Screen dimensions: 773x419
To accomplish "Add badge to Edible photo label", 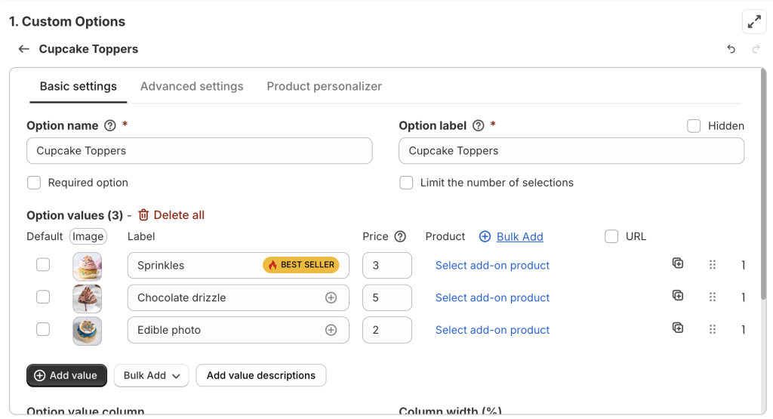I will (x=331, y=330).
